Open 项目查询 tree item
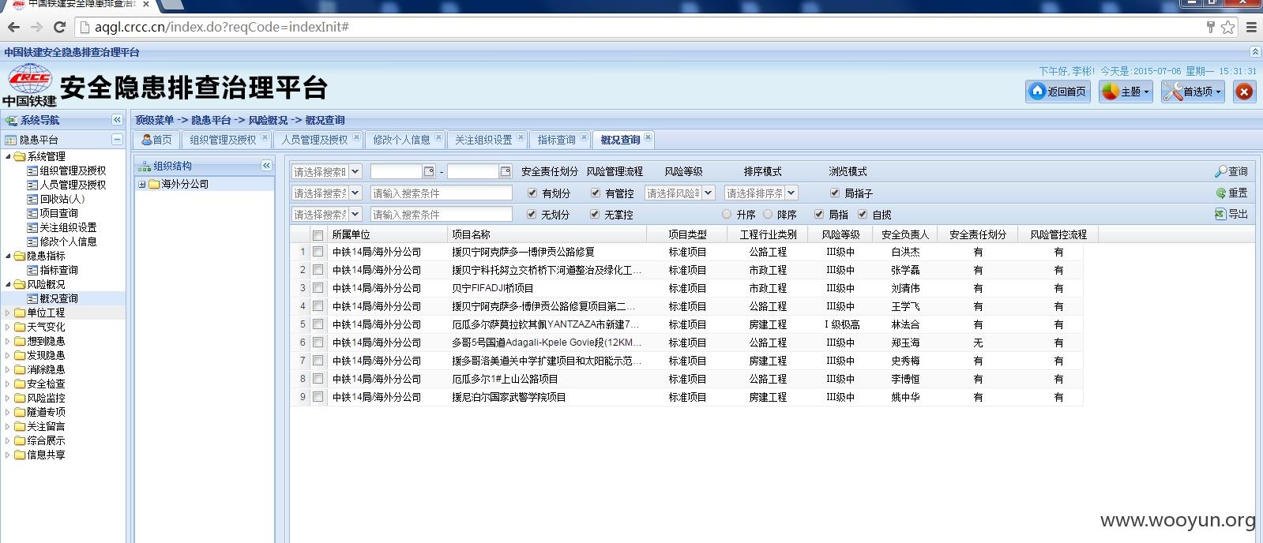1263x543 pixels. coord(58,213)
